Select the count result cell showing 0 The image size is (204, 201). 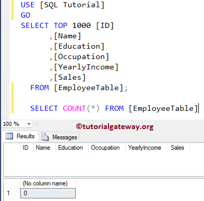click(x=48, y=193)
